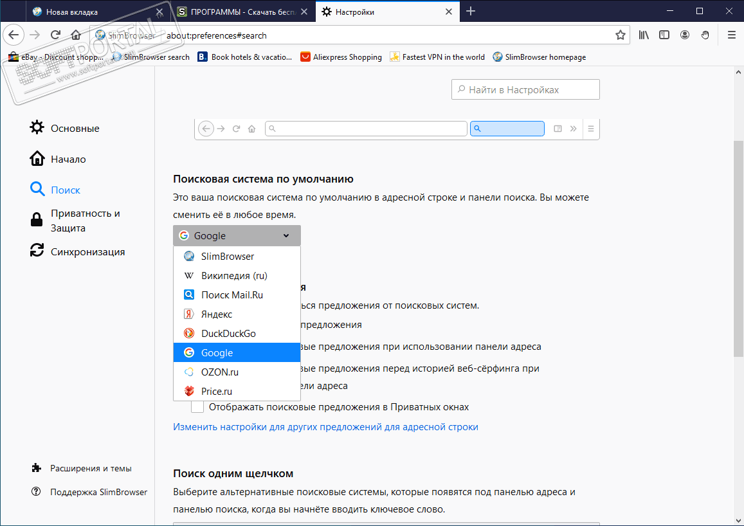This screenshot has width=744, height=526.
Task: Choose Википедия (ru) in engine list
Action: point(237,276)
